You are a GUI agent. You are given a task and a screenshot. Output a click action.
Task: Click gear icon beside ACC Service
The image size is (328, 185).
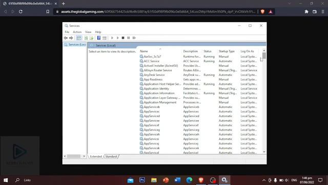tap(141, 61)
